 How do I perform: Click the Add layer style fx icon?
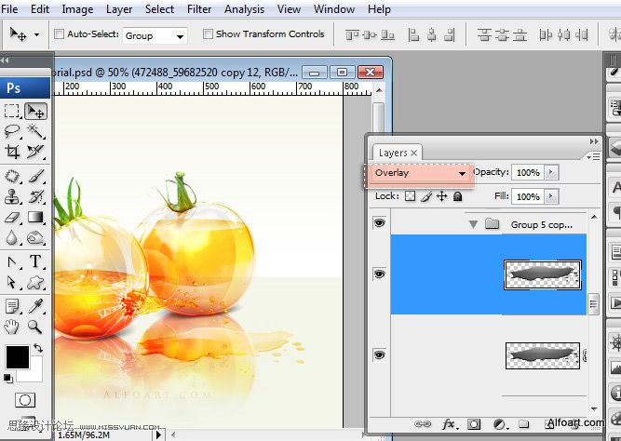coord(449,424)
